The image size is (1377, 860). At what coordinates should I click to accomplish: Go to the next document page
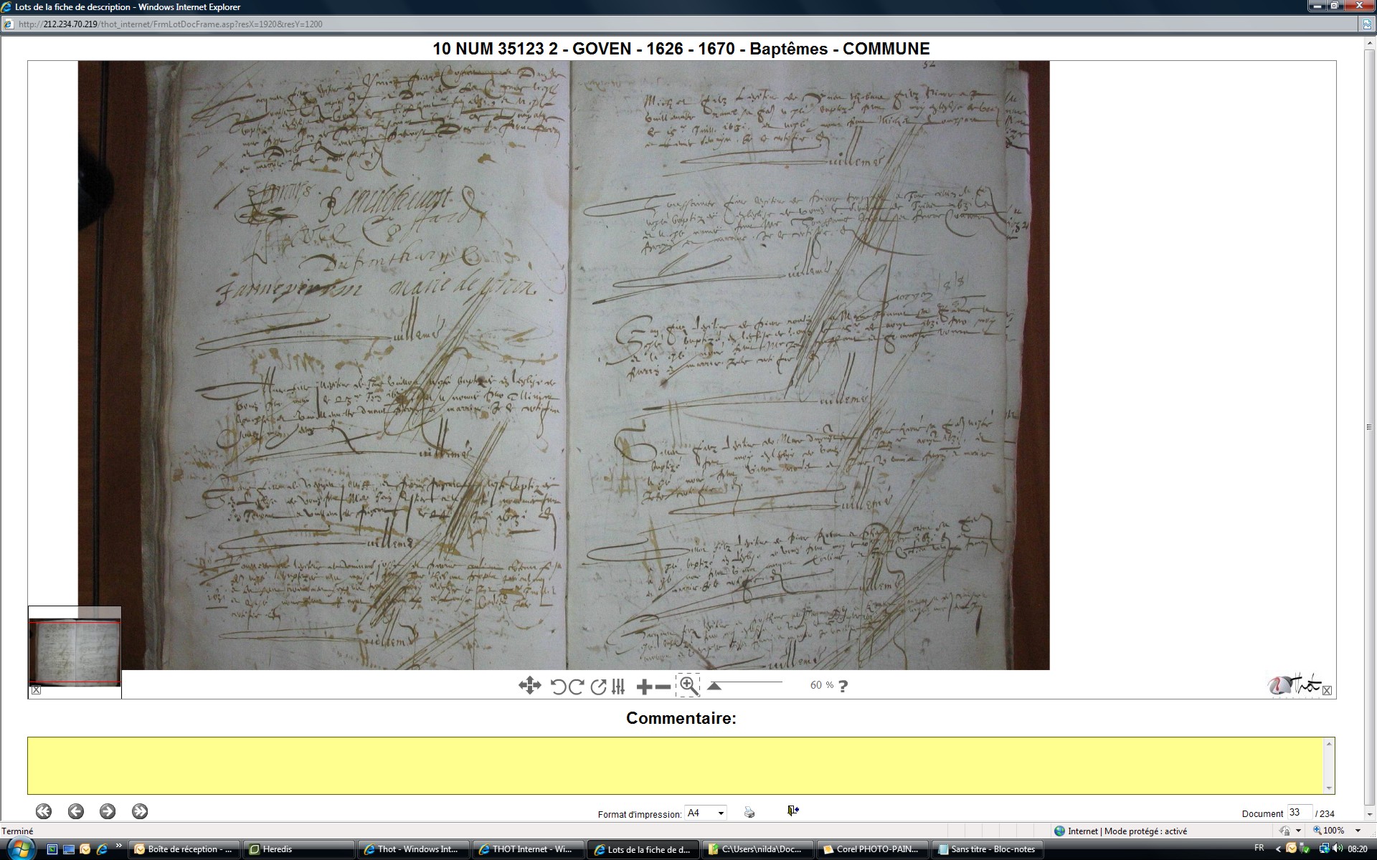coord(108,811)
